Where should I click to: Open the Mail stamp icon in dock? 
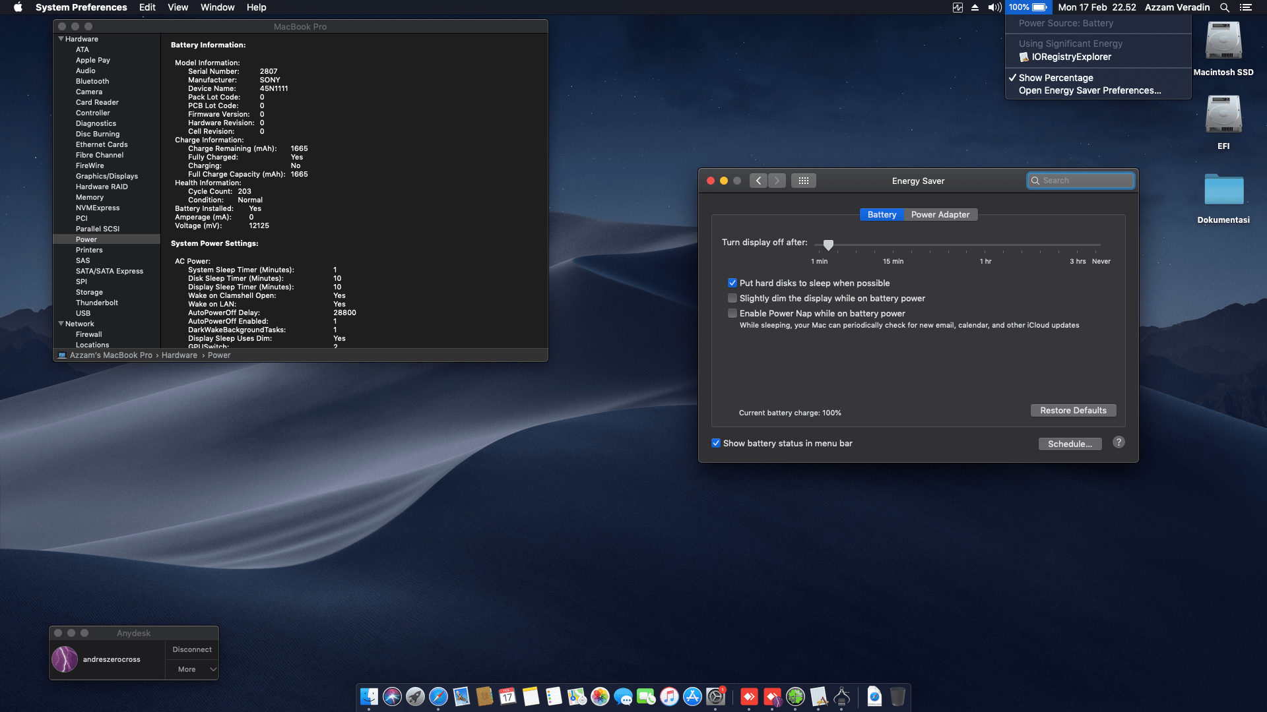point(461,696)
